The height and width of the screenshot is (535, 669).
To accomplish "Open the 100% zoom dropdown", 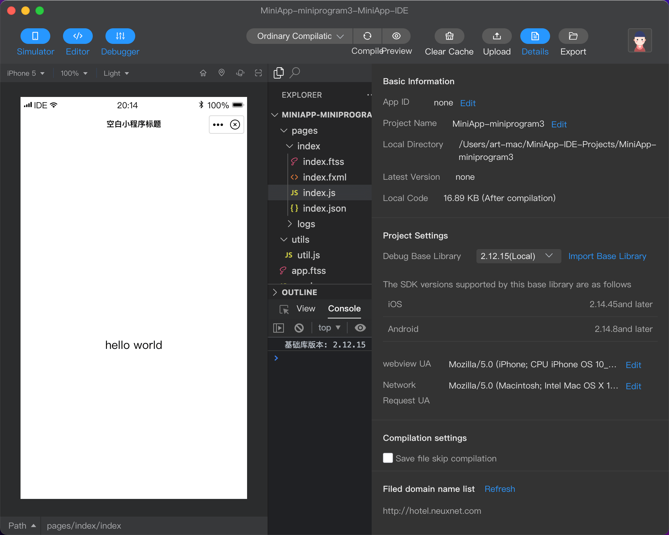I will [74, 73].
